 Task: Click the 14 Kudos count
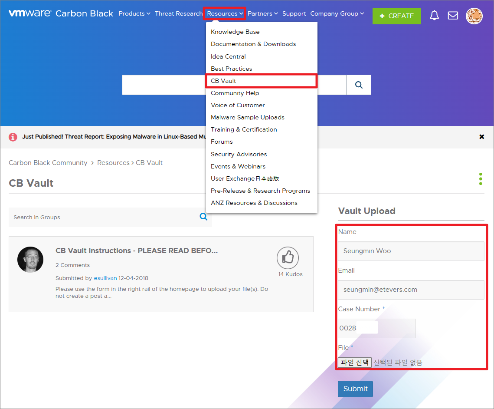coord(290,274)
